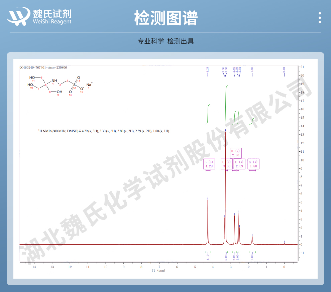This screenshot has height=292, width=331.
Task: Click the WeiShi Reagent logo
Action: pyautogui.click(x=40, y=16)
